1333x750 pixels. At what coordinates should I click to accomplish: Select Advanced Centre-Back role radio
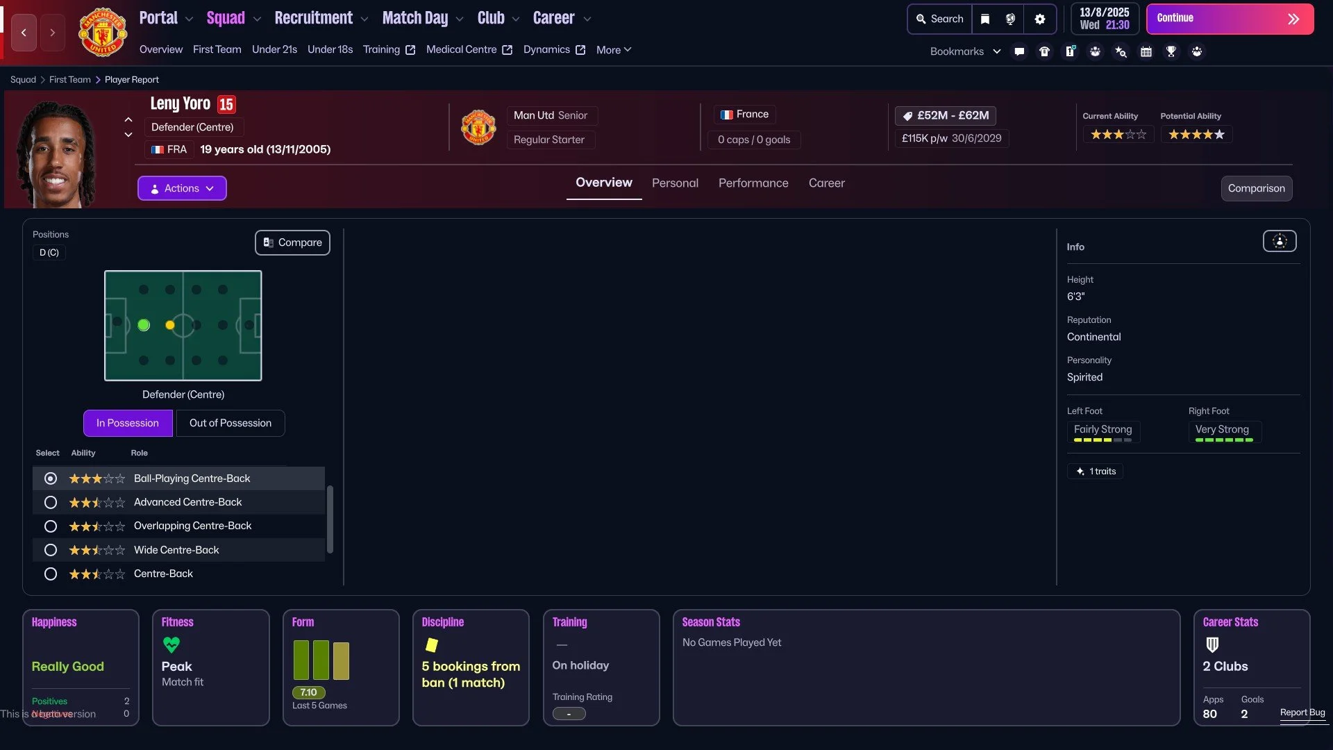[x=51, y=502]
